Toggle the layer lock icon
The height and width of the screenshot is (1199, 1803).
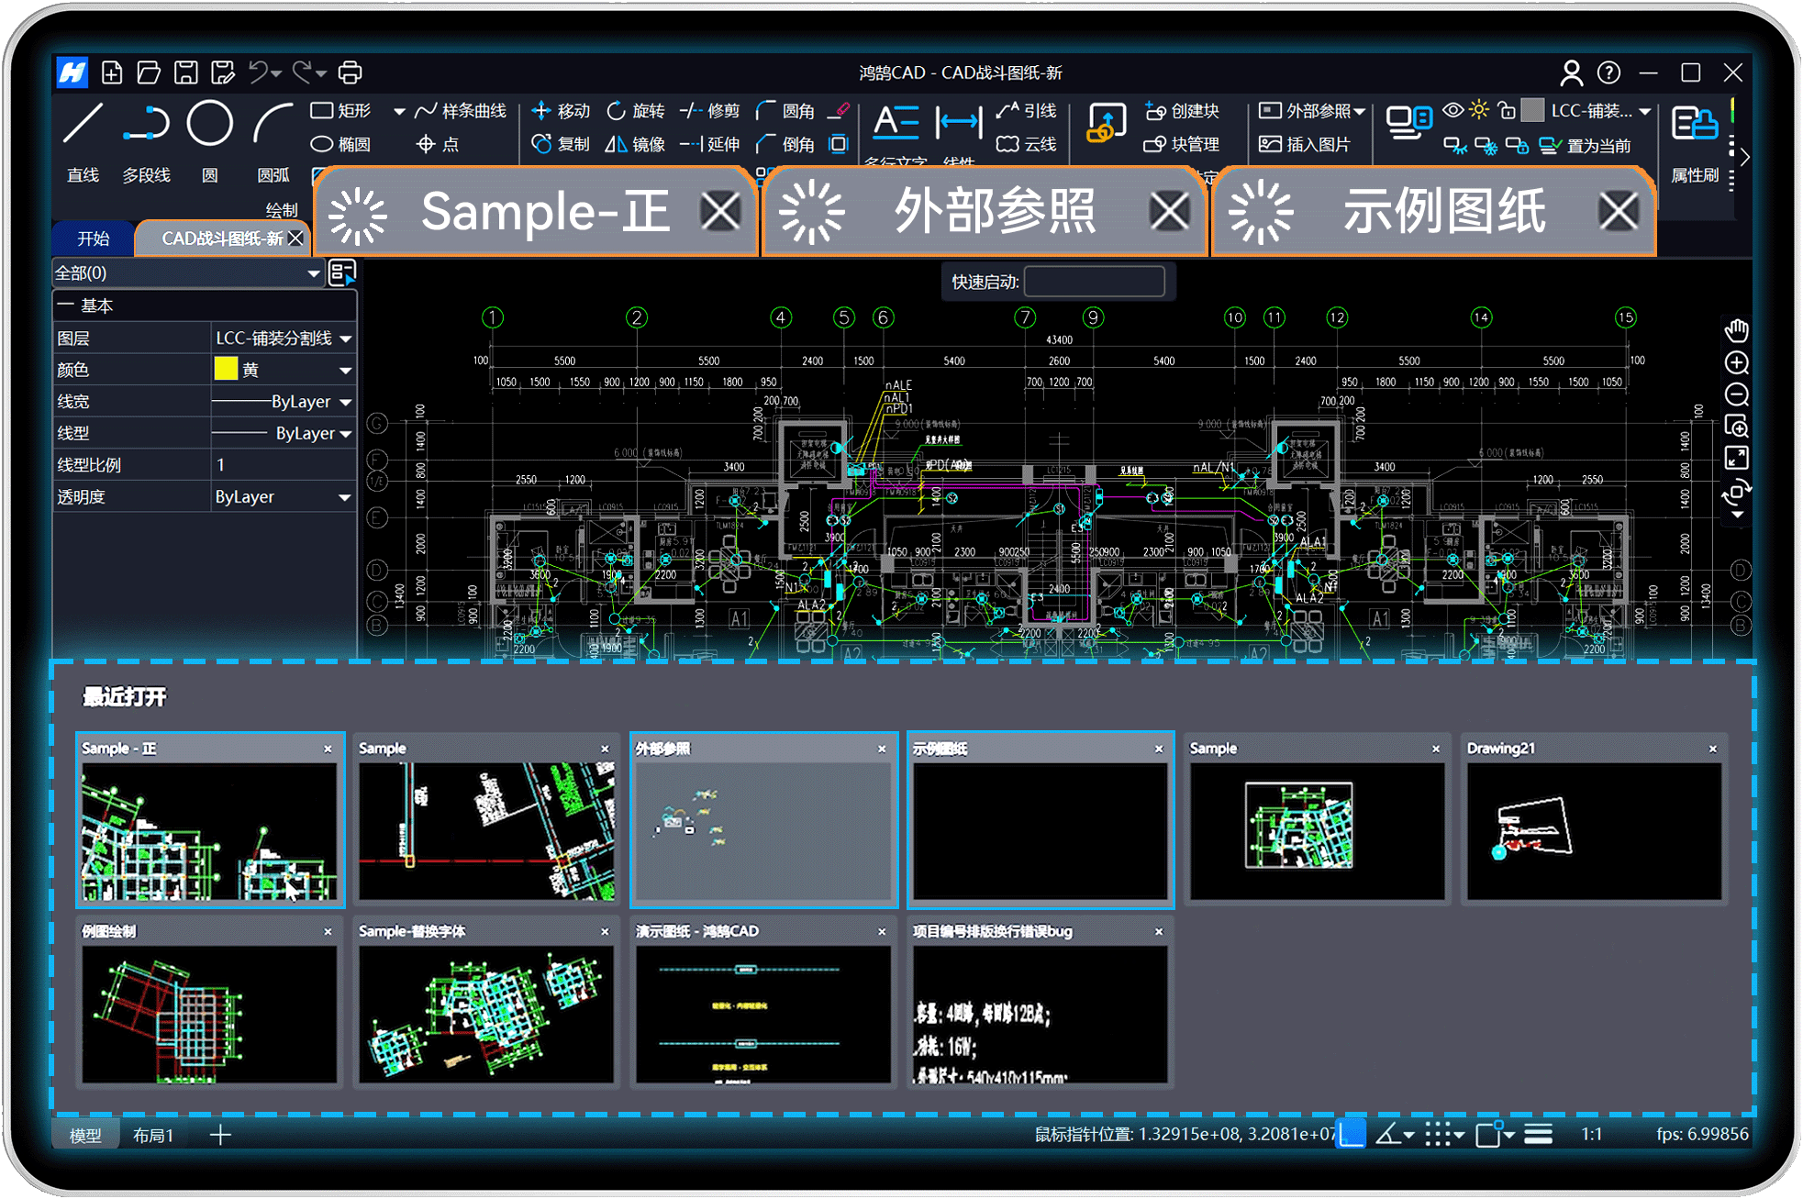(1506, 111)
